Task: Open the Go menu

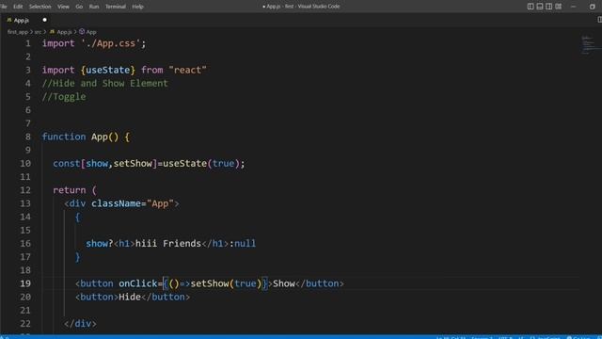Action: 79,7
